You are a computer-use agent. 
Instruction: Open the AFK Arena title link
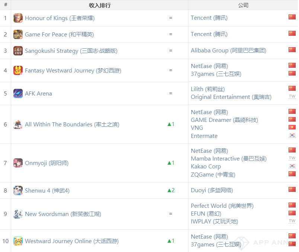click(38, 94)
